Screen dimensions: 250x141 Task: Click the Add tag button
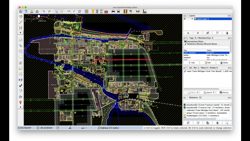(191, 62)
